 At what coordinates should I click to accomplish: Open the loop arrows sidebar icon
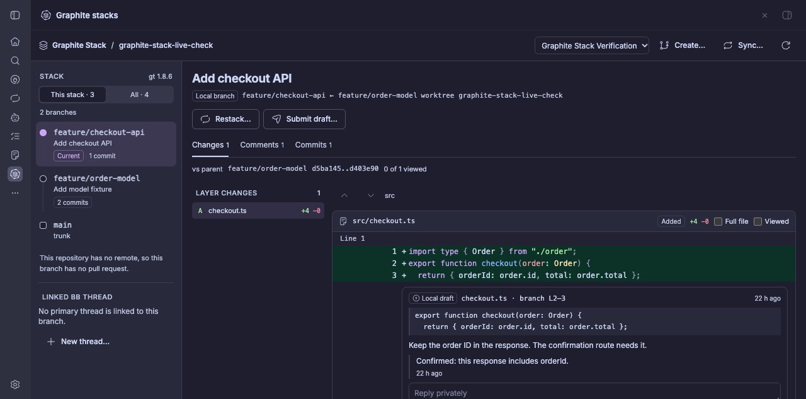[15, 98]
